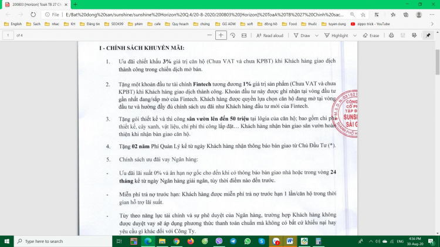Open Skype from the taskbar
The height and width of the screenshot is (247, 440).
(262, 241)
